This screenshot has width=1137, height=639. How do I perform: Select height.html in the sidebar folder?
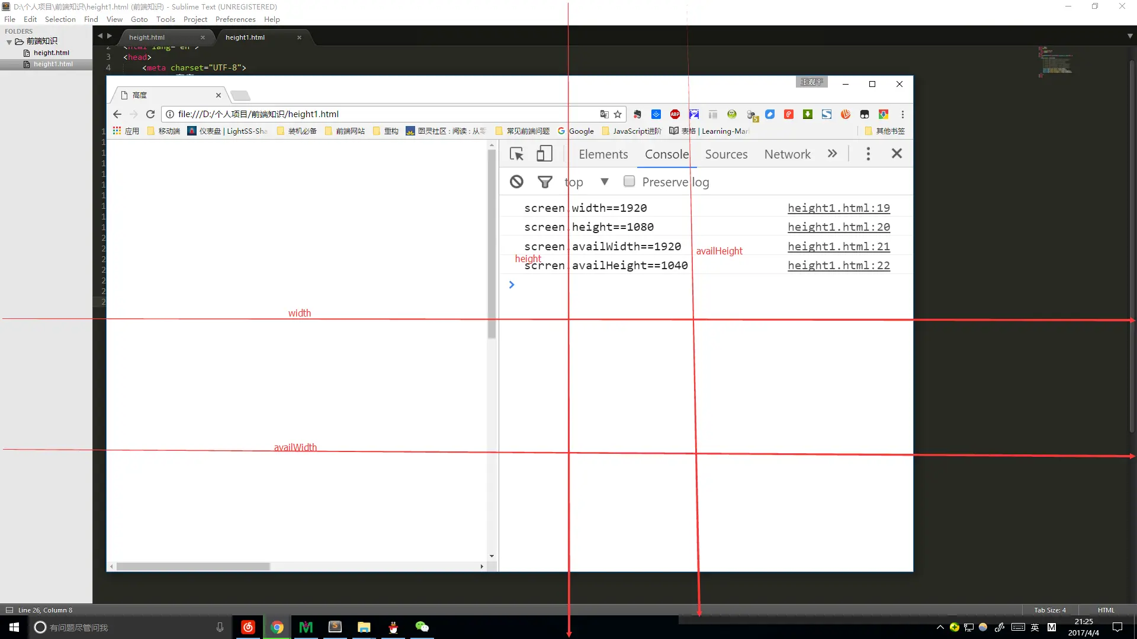[51, 53]
